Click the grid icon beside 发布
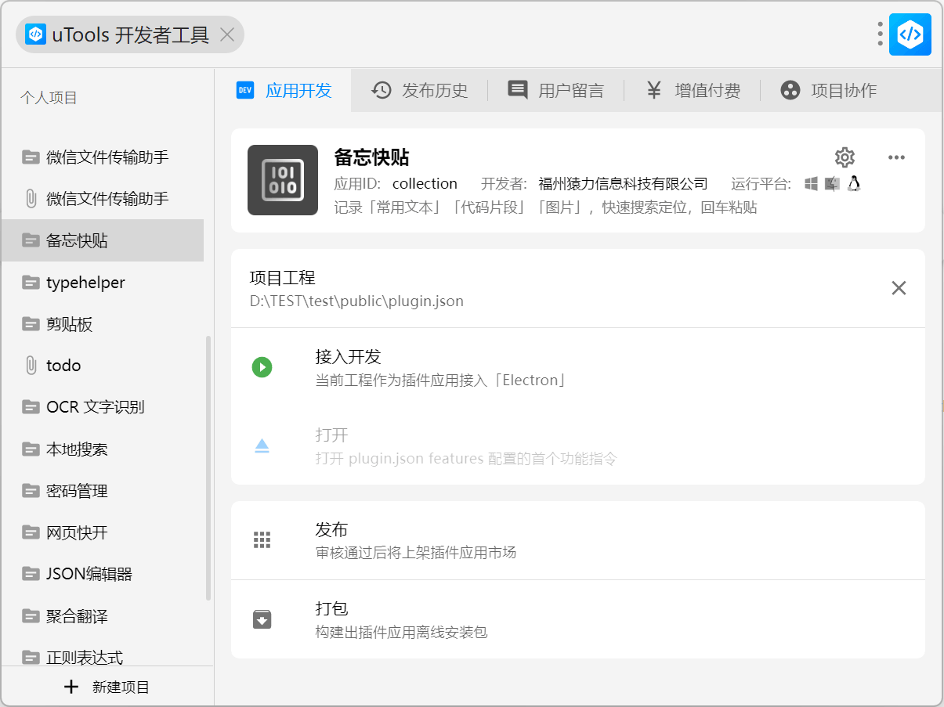944x707 pixels. [262, 540]
